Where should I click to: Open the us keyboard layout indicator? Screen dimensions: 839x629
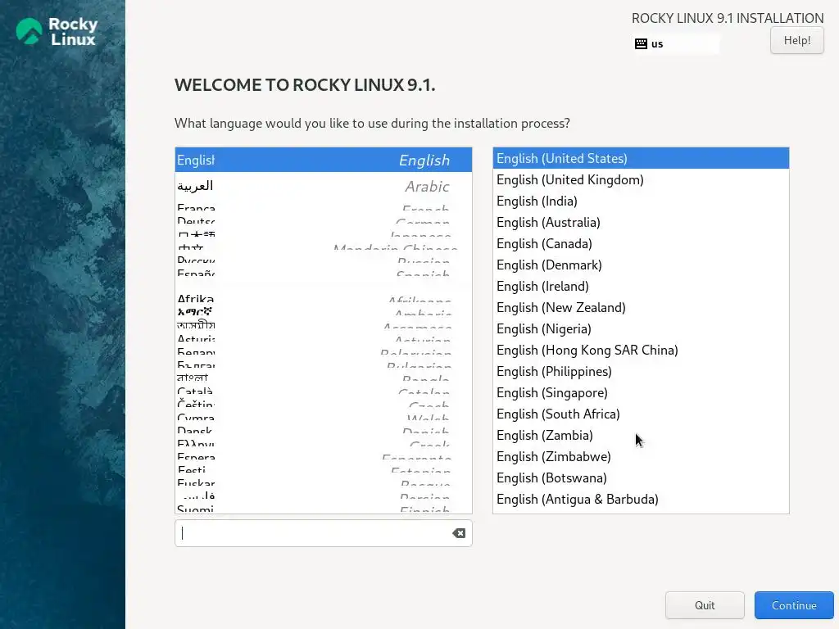(x=676, y=44)
